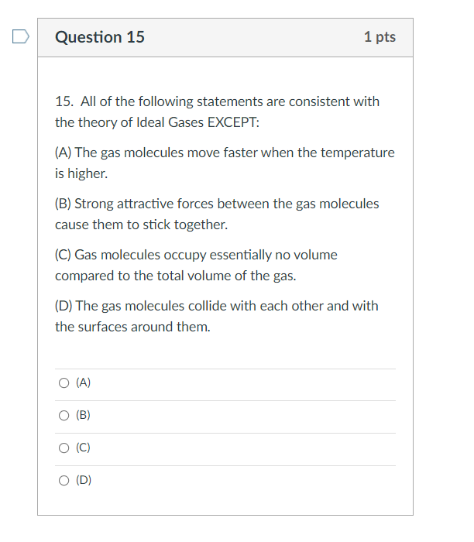Pick the radio button for answer (D)
Viewport: 474px width, 542px height.
tap(64, 481)
